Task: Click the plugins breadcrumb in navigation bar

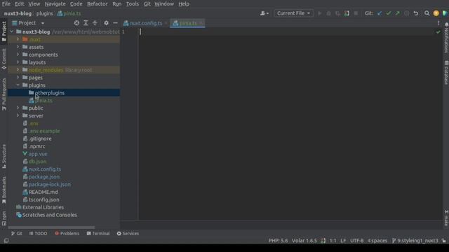Action: click(x=45, y=13)
